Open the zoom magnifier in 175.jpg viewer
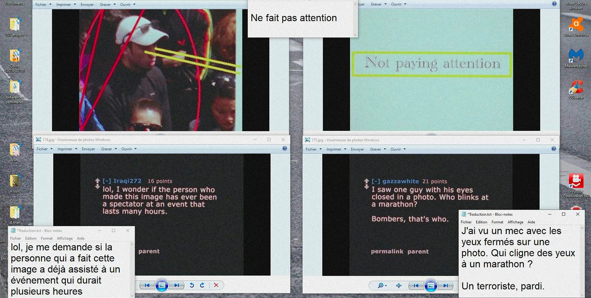The width and height of the screenshot is (591, 298). tap(381, 285)
